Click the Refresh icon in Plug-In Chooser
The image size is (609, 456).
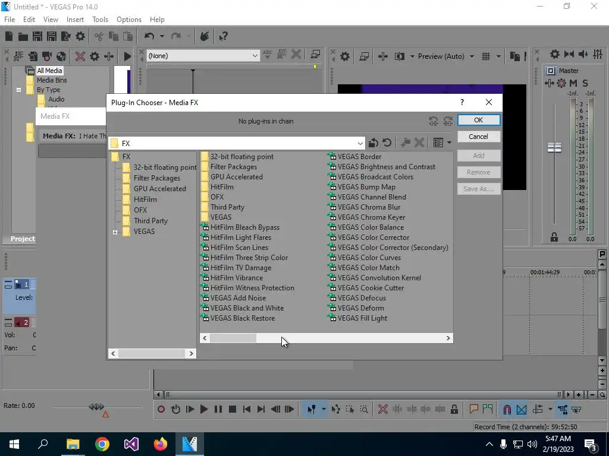(x=387, y=142)
